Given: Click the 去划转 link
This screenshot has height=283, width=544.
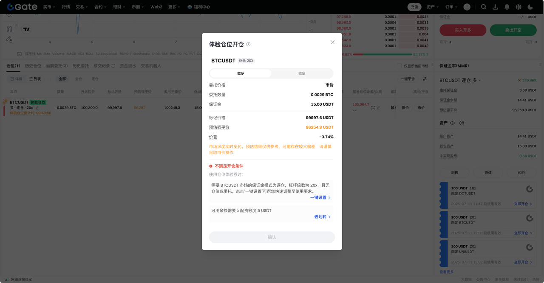Looking at the screenshot, I should click(x=322, y=217).
